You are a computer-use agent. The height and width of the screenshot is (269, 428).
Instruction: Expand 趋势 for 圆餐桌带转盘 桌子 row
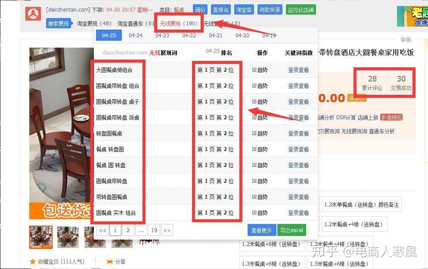[260, 102]
